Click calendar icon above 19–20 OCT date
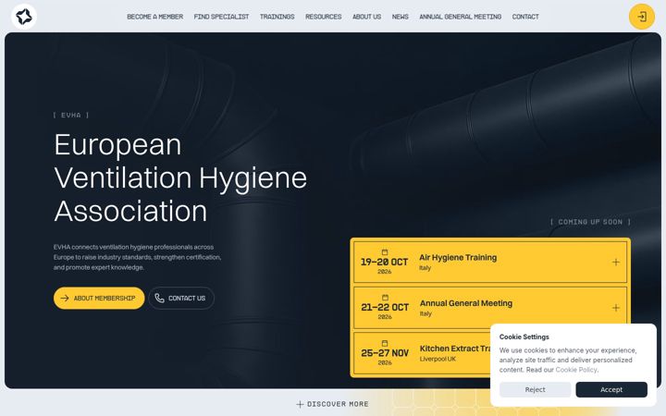 pos(385,252)
